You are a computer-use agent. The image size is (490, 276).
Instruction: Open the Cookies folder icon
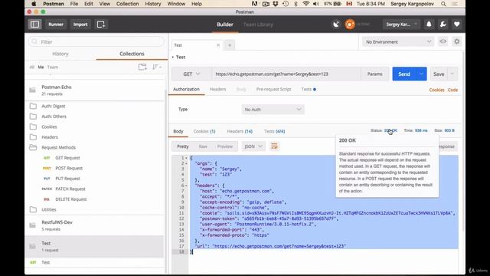click(x=33, y=127)
